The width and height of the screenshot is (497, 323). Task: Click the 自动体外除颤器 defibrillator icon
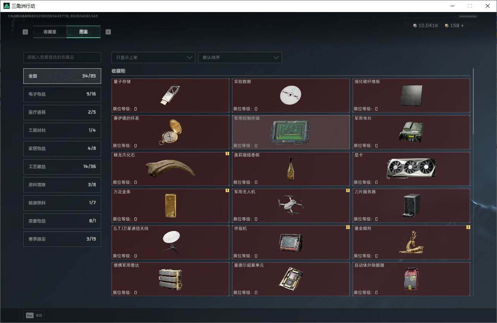[x=411, y=279]
